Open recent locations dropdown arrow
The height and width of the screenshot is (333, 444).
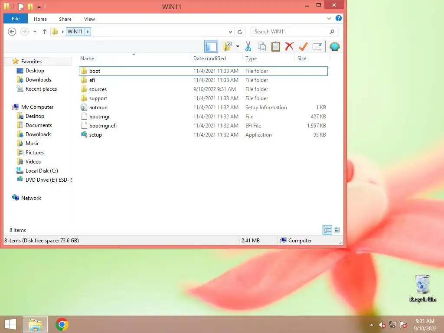tap(35, 32)
